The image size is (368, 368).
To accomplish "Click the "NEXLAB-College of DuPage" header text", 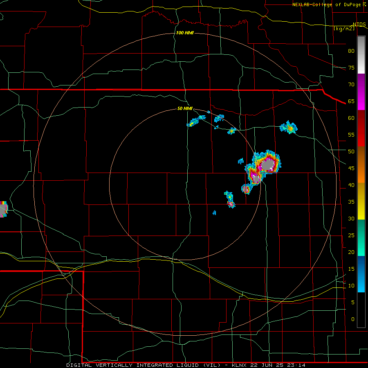I will [x=326, y=4].
